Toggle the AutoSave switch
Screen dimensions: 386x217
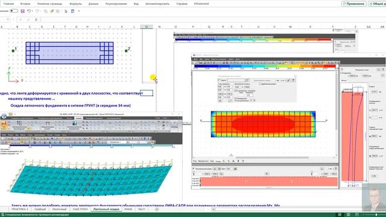tap(14, 11)
